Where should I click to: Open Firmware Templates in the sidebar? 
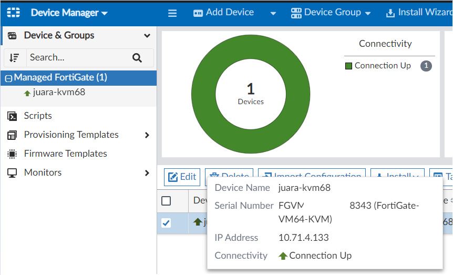65,154
